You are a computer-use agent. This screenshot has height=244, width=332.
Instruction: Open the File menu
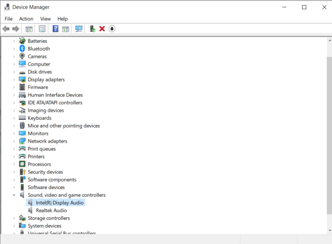tap(8, 19)
